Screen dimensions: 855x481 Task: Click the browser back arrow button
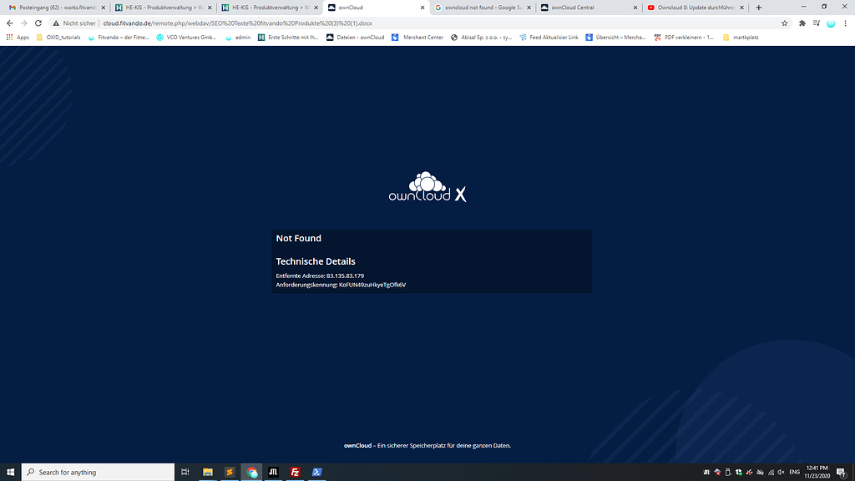click(x=9, y=23)
